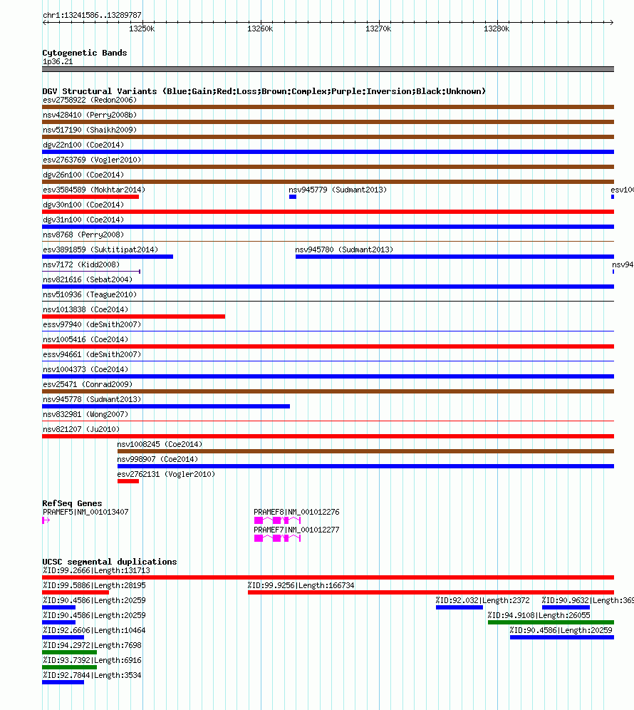This screenshot has width=634, height=710.
Task: Click the 1p36.21 band label
Action: tap(58, 61)
